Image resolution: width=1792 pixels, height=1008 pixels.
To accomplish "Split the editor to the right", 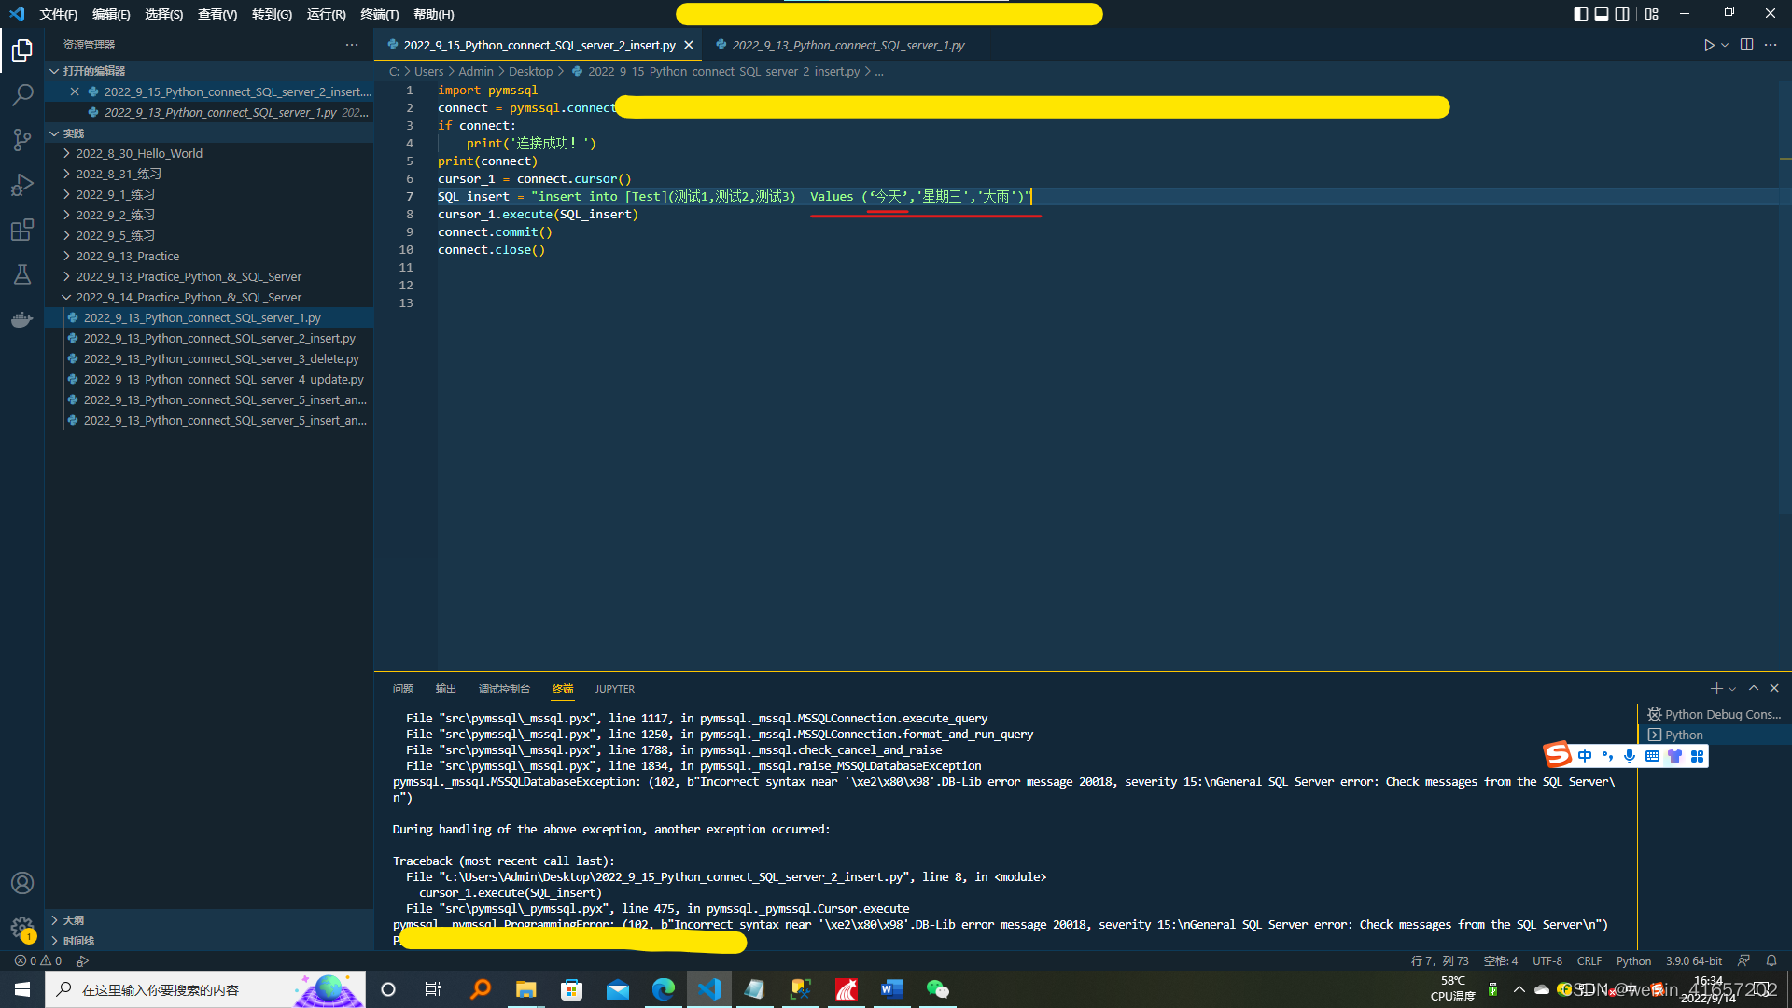I will tap(1746, 45).
